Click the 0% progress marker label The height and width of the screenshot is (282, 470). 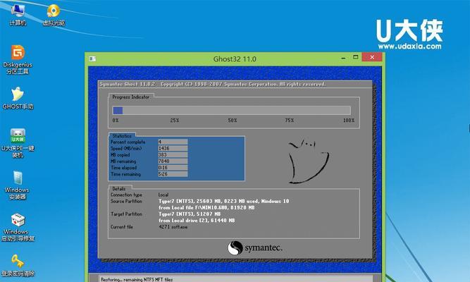116,121
